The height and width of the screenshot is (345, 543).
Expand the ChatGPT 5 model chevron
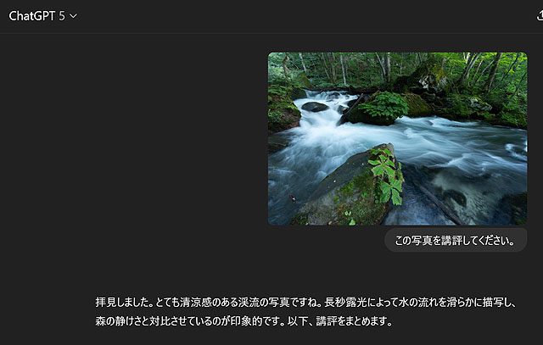[74, 16]
